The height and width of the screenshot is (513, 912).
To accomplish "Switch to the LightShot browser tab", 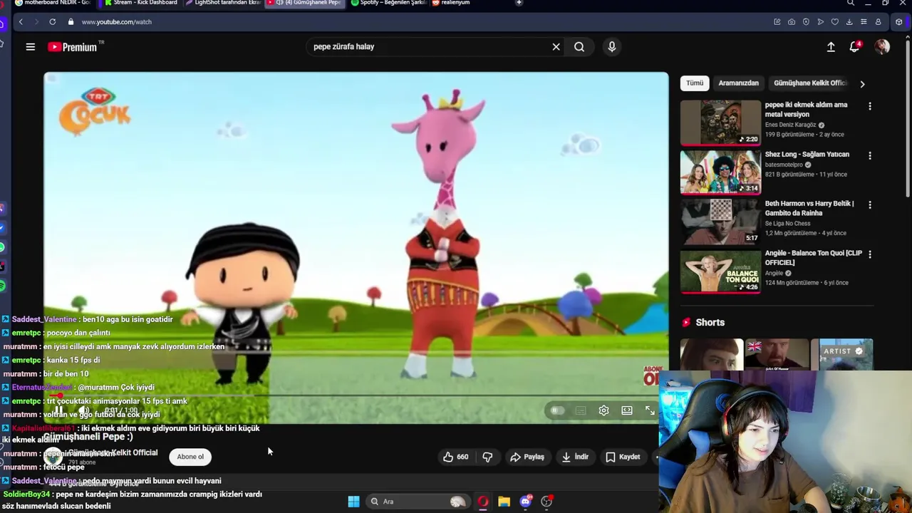I will coord(223,3).
